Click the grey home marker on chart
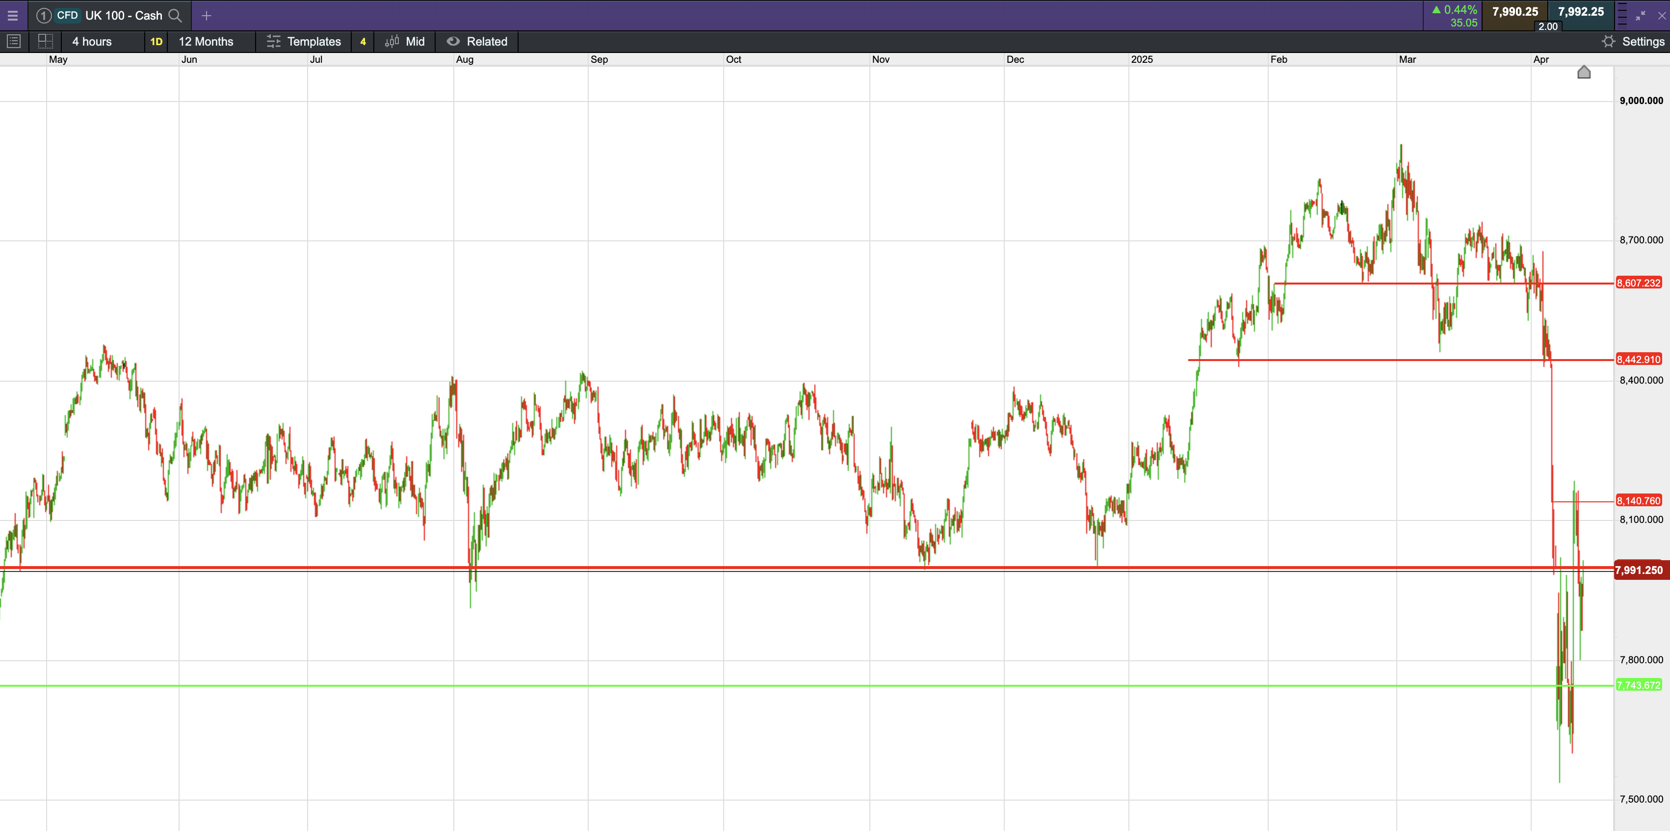The image size is (1670, 831). tap(1584, 72)
